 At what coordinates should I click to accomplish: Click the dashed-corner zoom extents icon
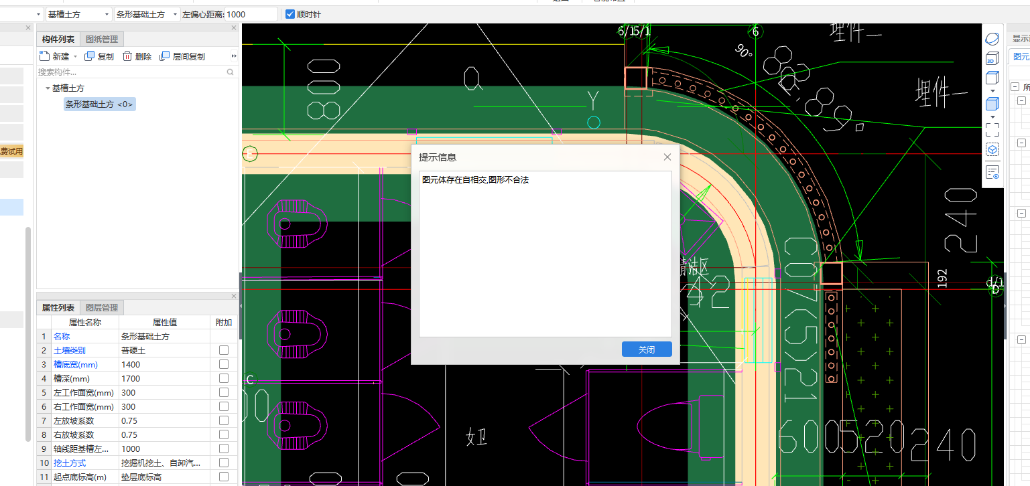click(x=992, y=129)
